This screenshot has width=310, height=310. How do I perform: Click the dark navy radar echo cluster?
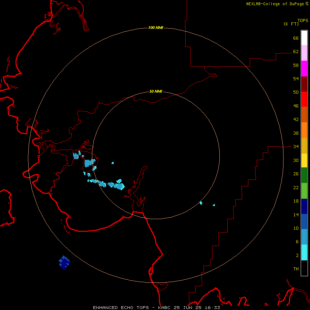click(64, 263)
